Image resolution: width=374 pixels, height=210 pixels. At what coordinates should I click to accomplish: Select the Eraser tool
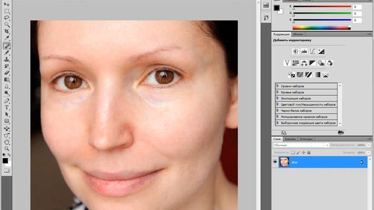click(x=6, y=73)
